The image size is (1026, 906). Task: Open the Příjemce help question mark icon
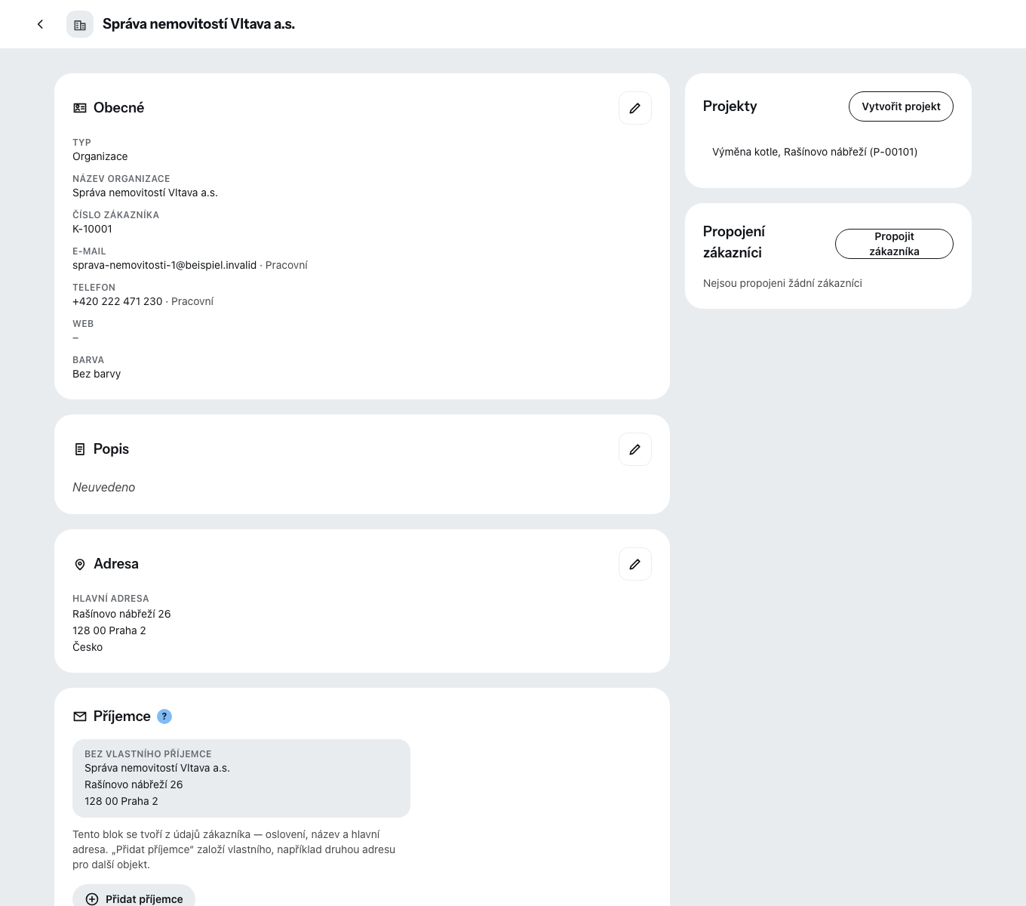[164, 716]
